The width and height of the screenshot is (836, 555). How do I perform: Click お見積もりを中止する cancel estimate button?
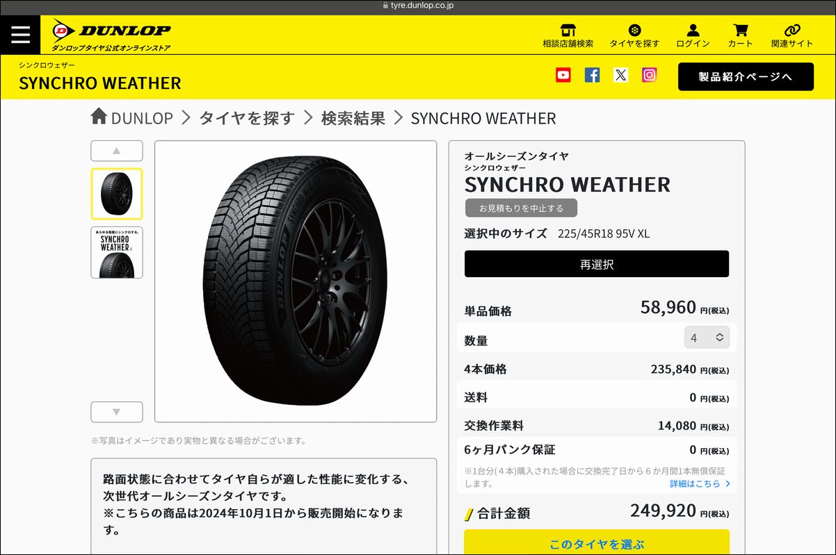[521, 208]
